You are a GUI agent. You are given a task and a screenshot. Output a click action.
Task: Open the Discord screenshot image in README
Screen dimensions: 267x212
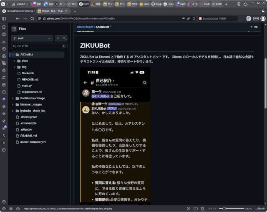point(115,136)
